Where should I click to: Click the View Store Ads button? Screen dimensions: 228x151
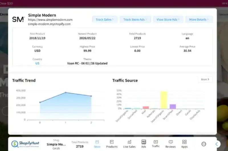pyautogui.click(x=168, y=20)
